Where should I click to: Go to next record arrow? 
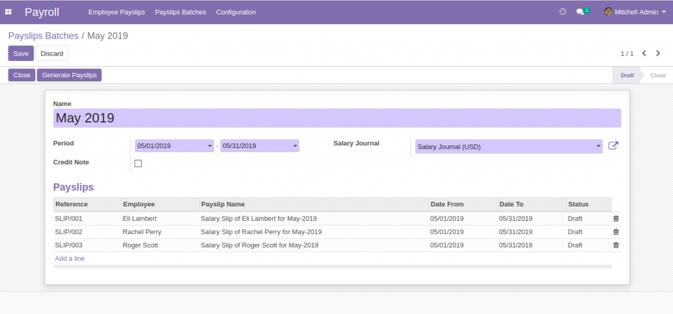(x=658, y=53)
